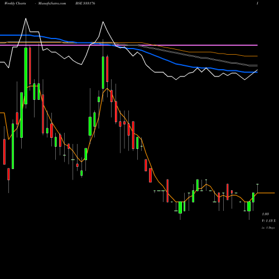The width and height of the screenshot is (279, 279).
Task: Click the 'Weekly Charts' title text
Action: (x=15, y=3)
